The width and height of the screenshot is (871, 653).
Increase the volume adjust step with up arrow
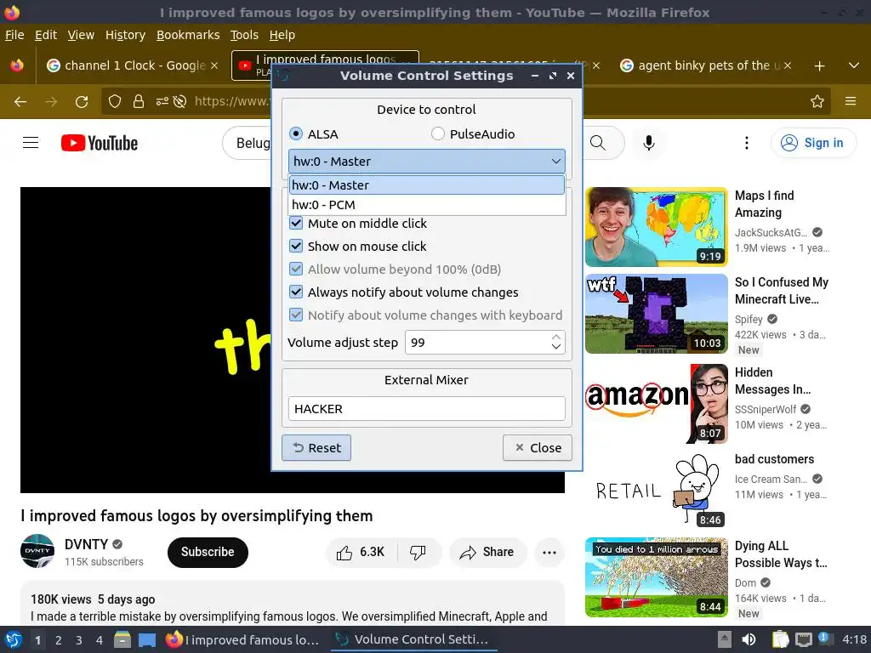[x=556, y=337]
